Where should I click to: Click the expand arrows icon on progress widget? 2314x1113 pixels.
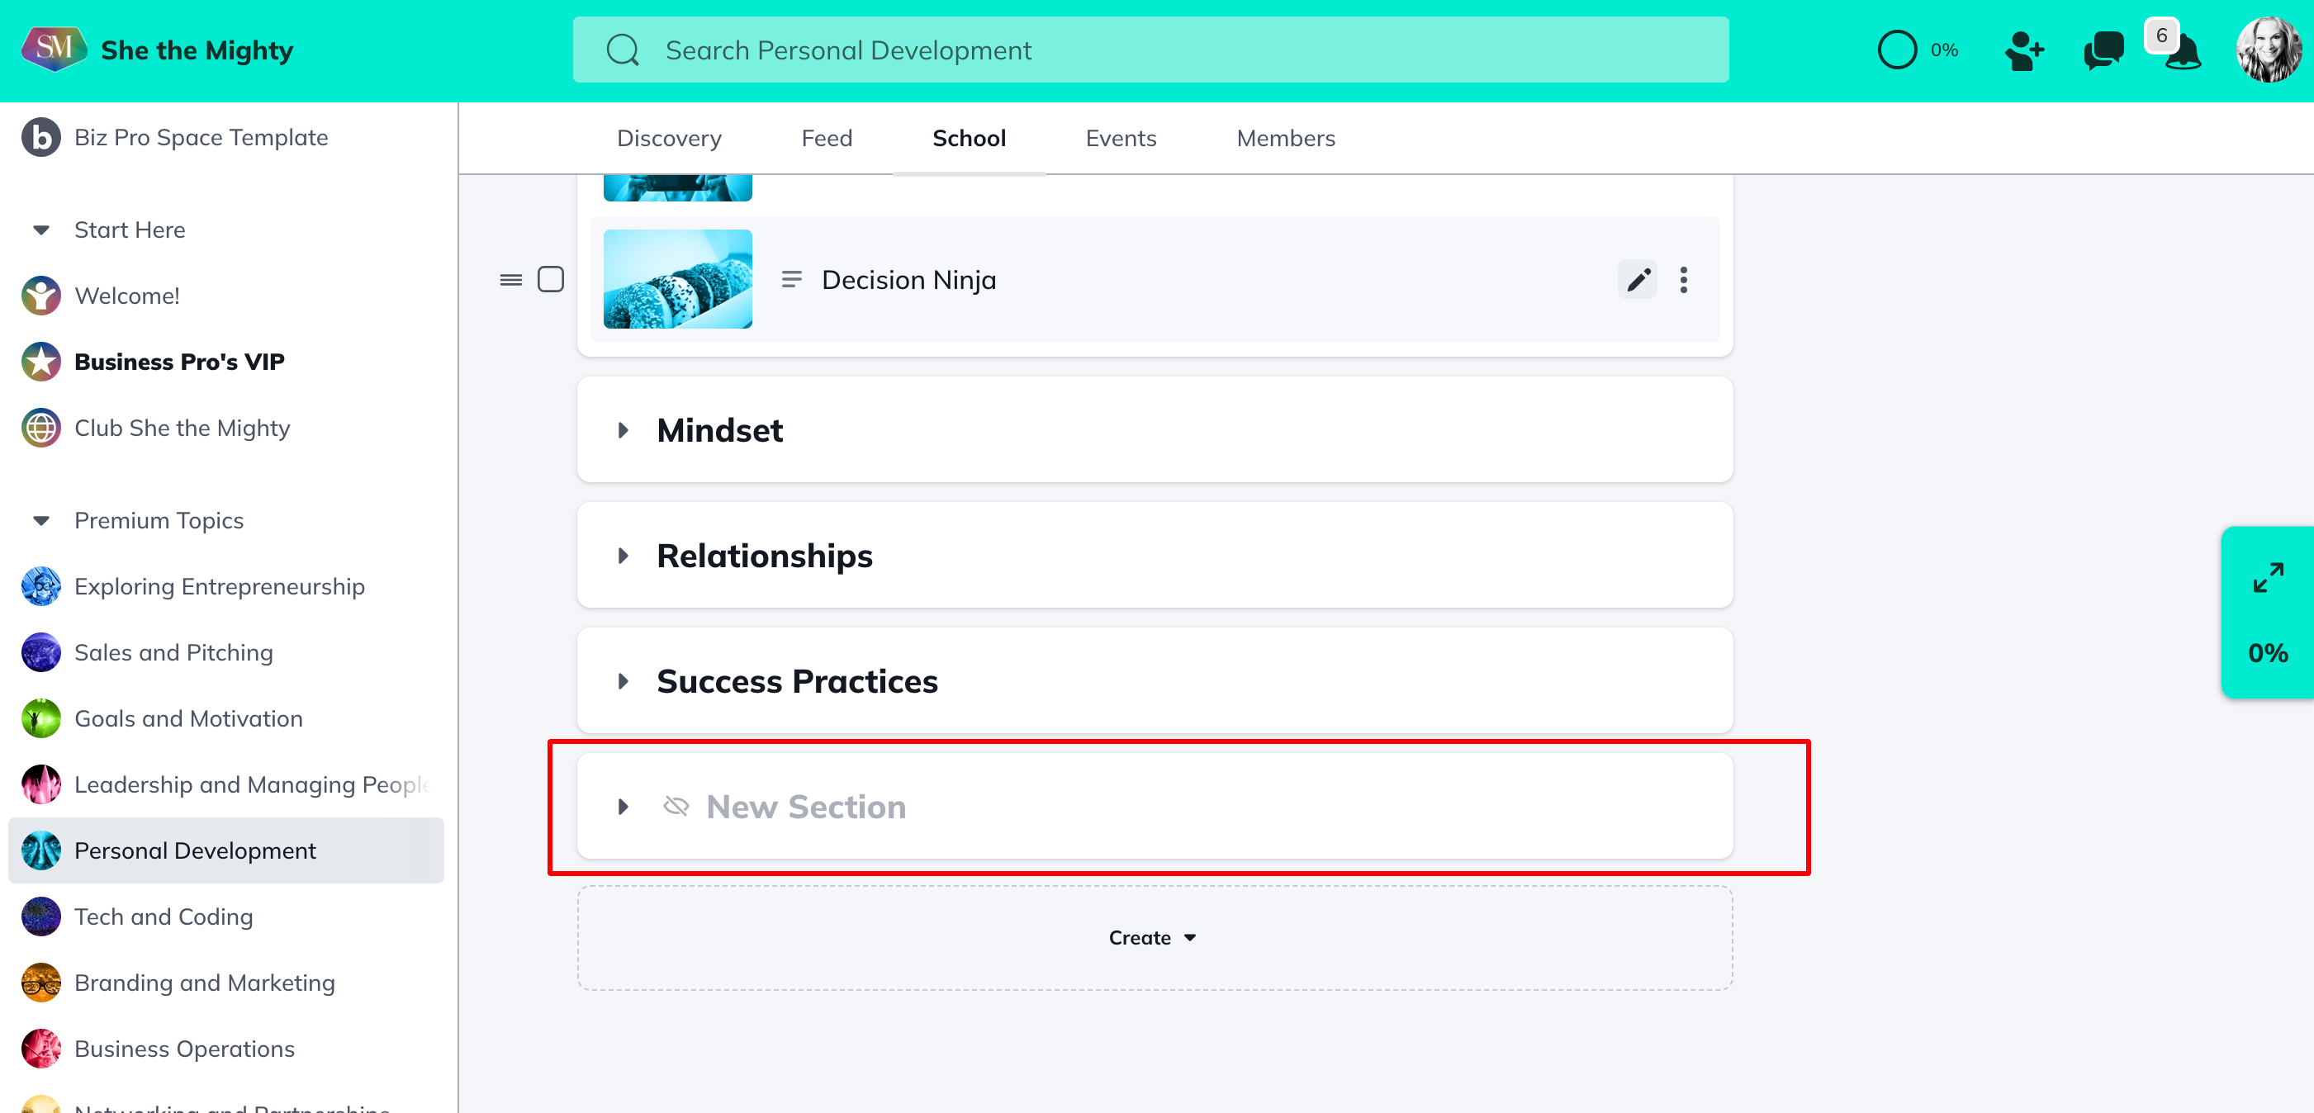[x=2267, y=578]
